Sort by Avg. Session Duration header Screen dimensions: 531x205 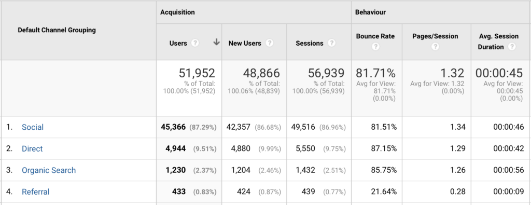[x=498, y=42]
